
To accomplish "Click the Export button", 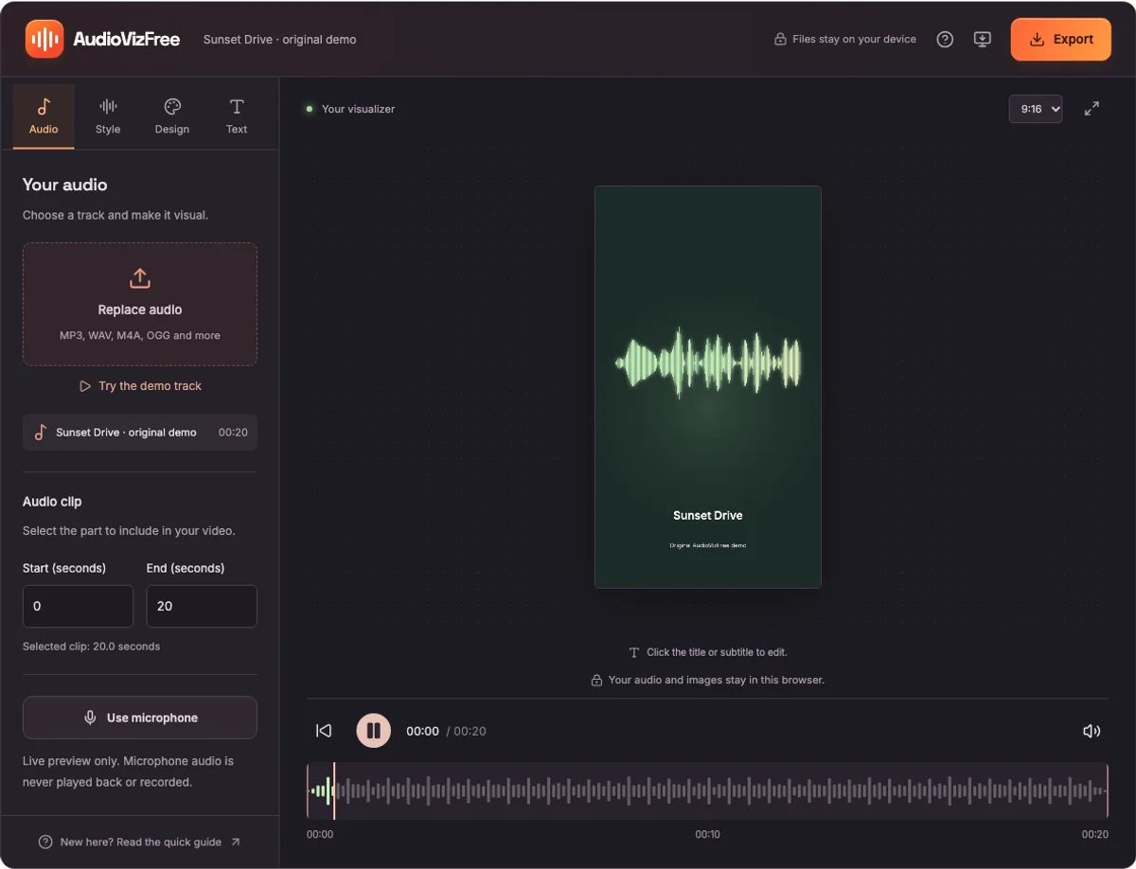I will [x=1061, y=40].
